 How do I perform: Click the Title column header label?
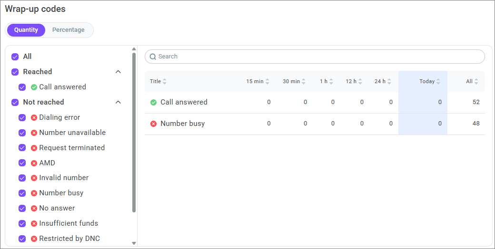pos(155,81)
